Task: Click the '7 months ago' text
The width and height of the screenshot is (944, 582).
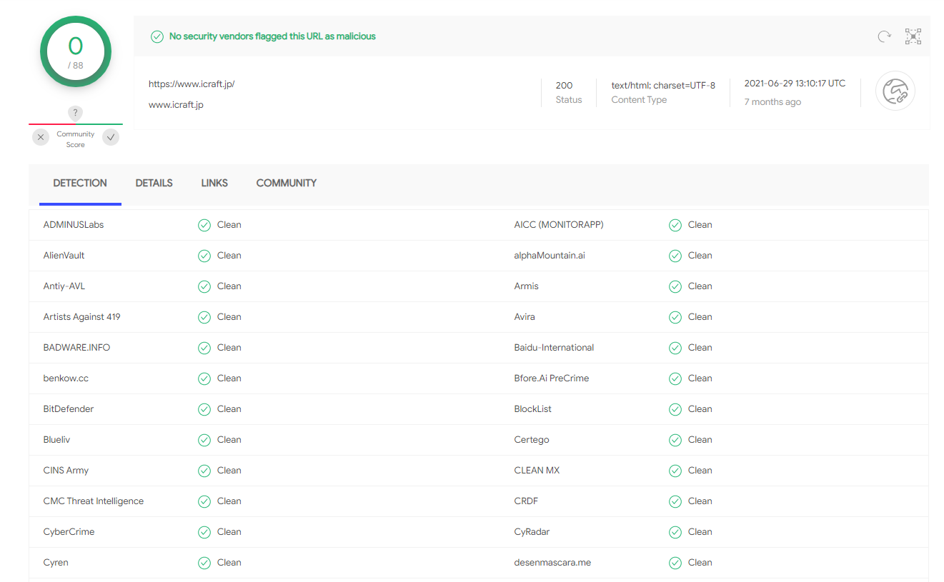Action: [772, 102]
